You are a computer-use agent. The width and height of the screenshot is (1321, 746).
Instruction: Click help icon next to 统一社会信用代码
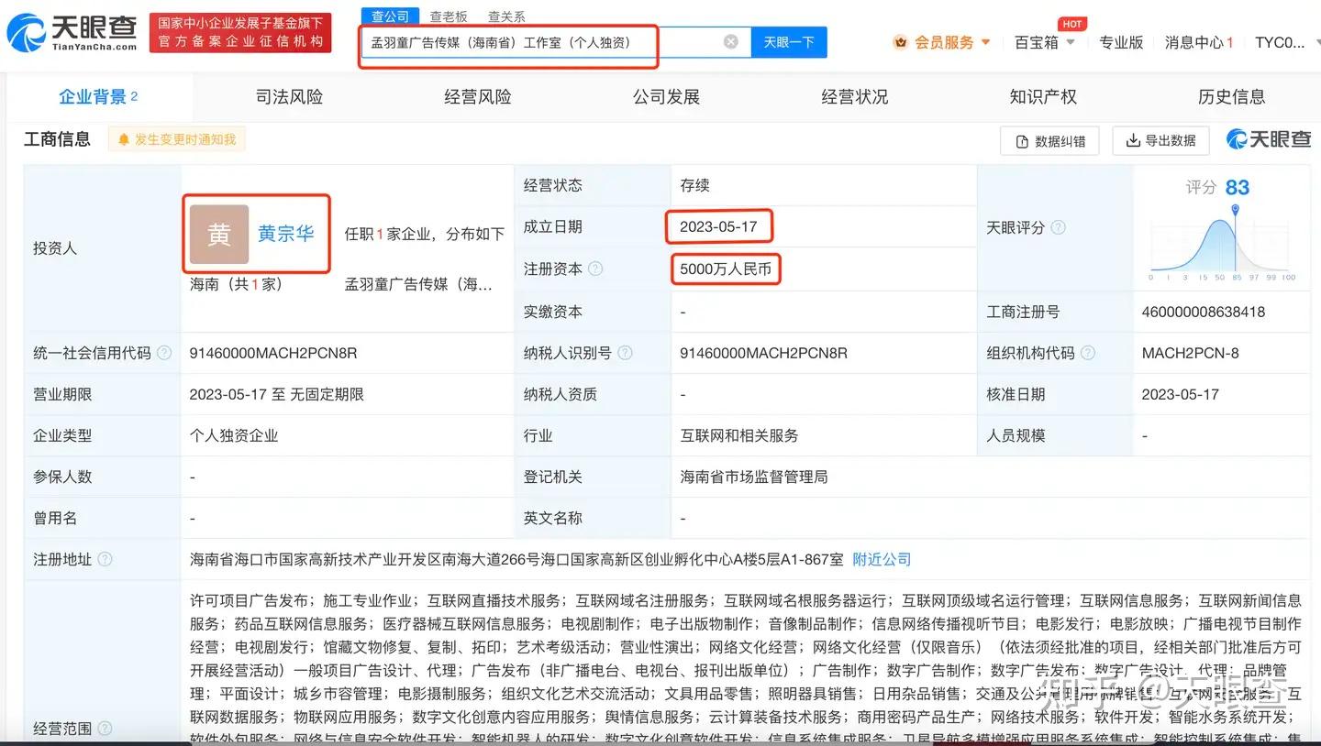click(x=164, y=353)
